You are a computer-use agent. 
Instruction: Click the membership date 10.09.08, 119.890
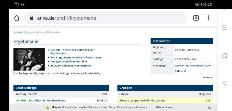(185, 50)
